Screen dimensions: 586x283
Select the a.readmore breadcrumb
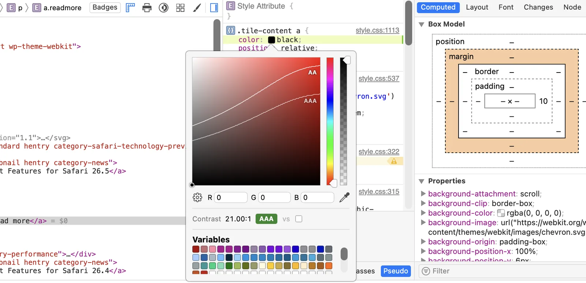coord(58,7)
